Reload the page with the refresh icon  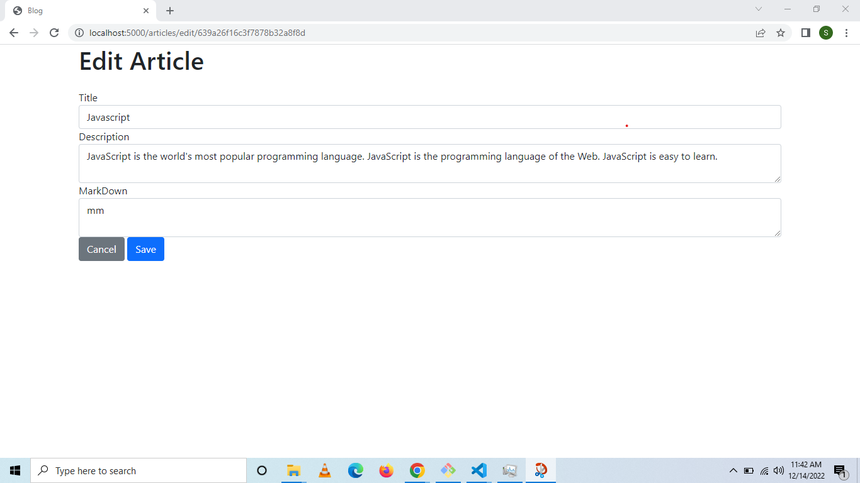coord(54,33)
